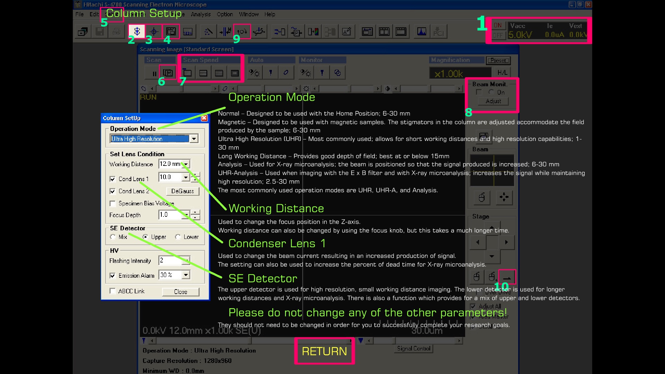
Task: Click the print toolbar icon
Action: 117,32
